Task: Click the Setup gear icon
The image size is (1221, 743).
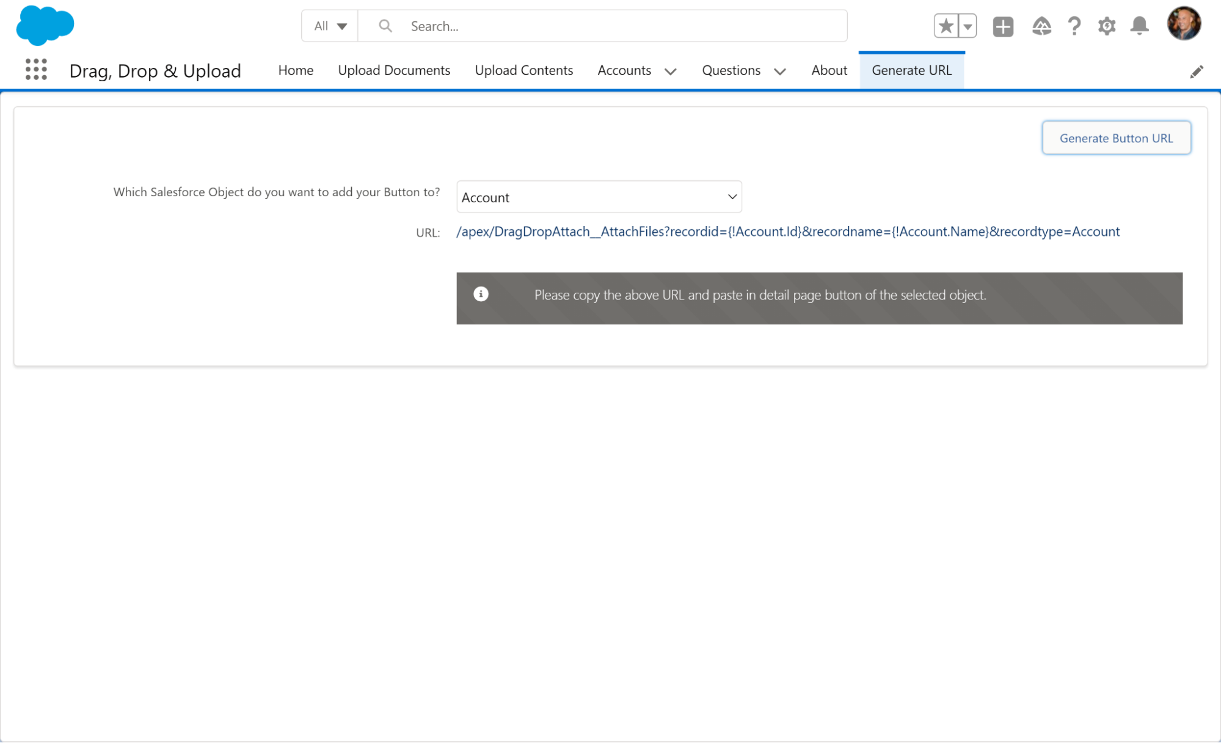Action: tap(1106, 26)
